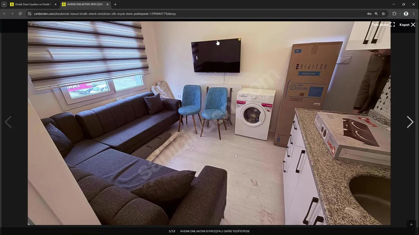Open the browser extensions menu
The width and height of the screenshot is (419, 235).
pyautogui.click(x=394, y=14)
